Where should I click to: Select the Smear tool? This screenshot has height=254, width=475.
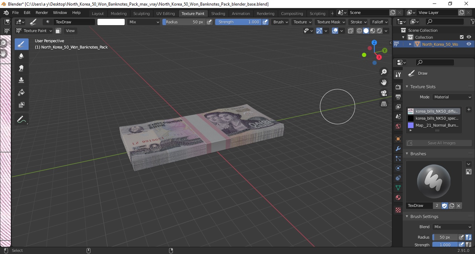point(22,68)
